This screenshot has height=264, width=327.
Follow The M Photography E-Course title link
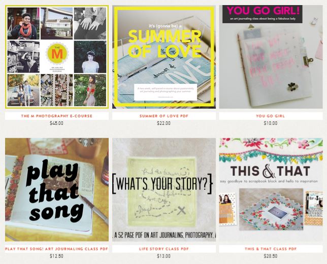pyautogui.click(x=57, y=116)
